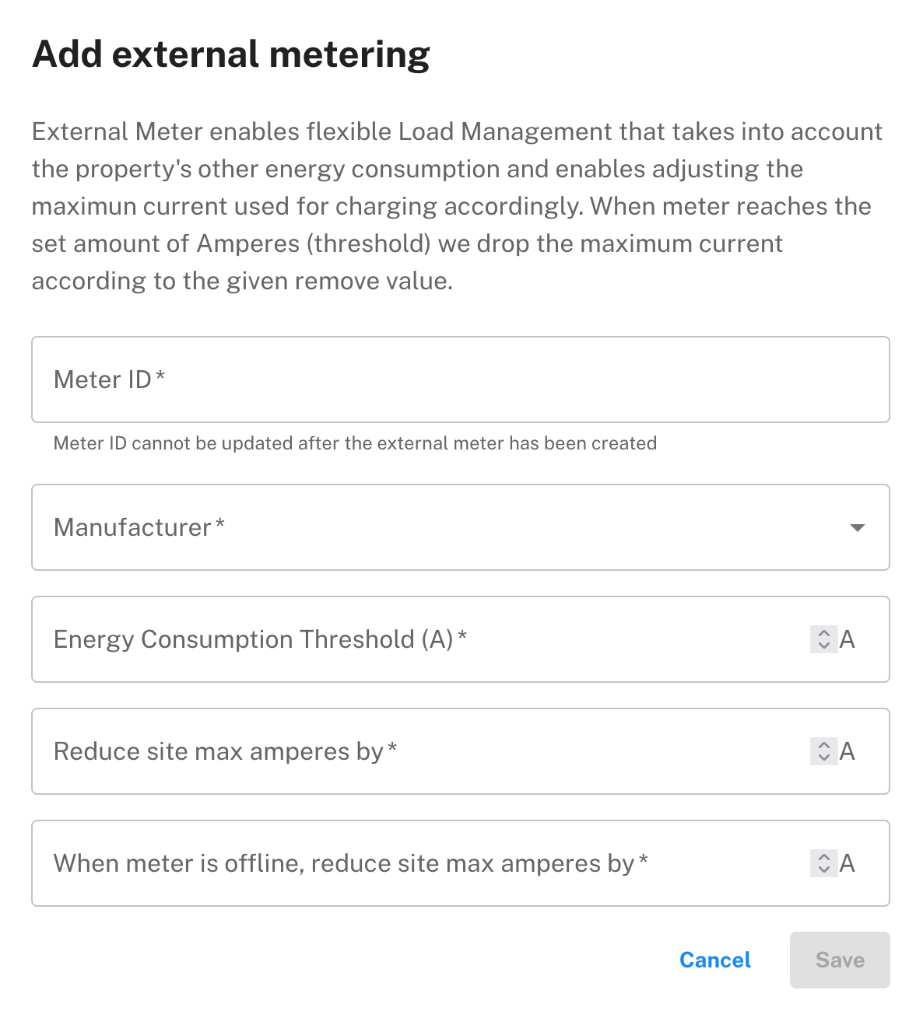
Task: Click the Meter ID input field
Action: tap(459, 380)
